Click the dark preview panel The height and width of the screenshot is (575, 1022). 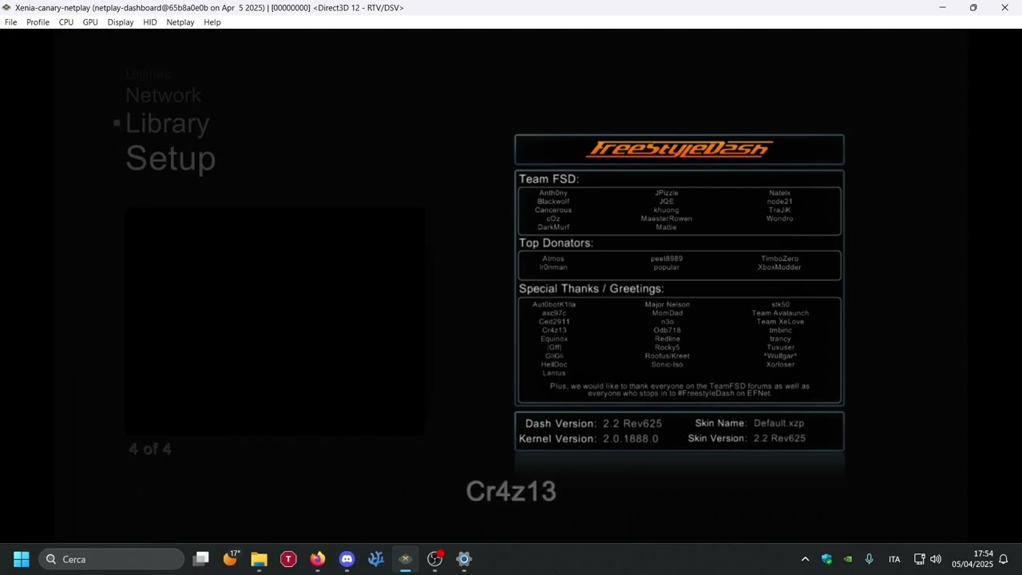pos(275,321)
